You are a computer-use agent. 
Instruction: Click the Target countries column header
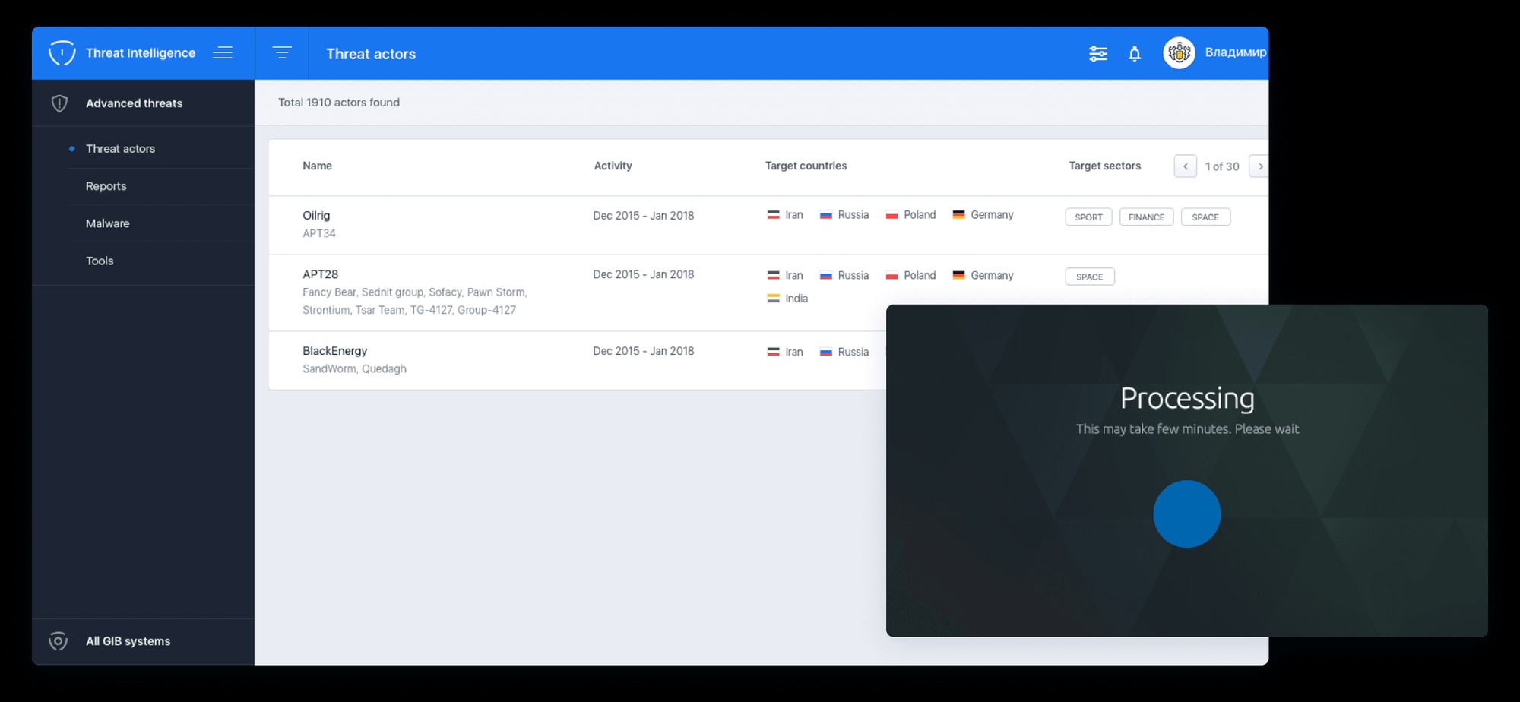tap(806, 166)
